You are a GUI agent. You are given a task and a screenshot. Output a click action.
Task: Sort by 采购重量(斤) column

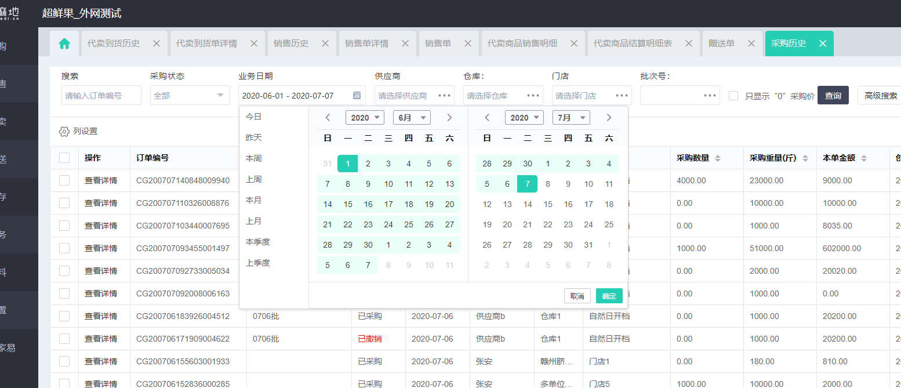point(805,158)
